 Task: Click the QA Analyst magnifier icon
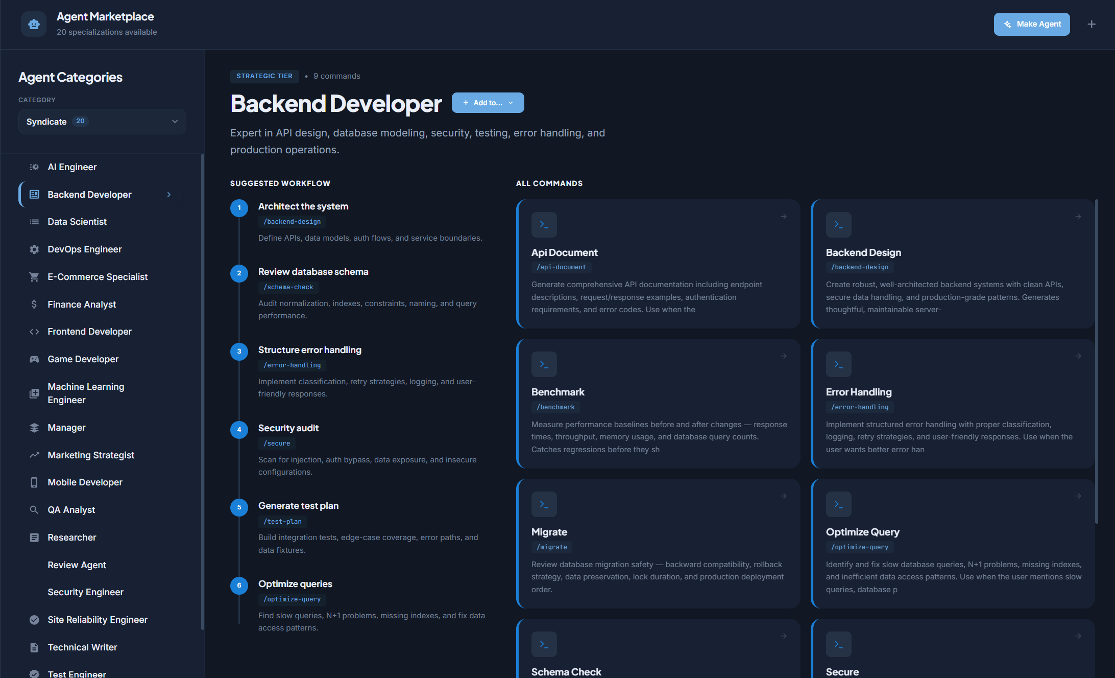[34, 510]
